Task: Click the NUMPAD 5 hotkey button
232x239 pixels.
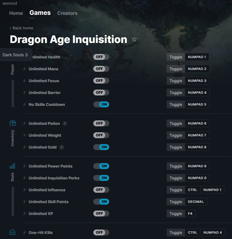Action: [x=197, y=105]
